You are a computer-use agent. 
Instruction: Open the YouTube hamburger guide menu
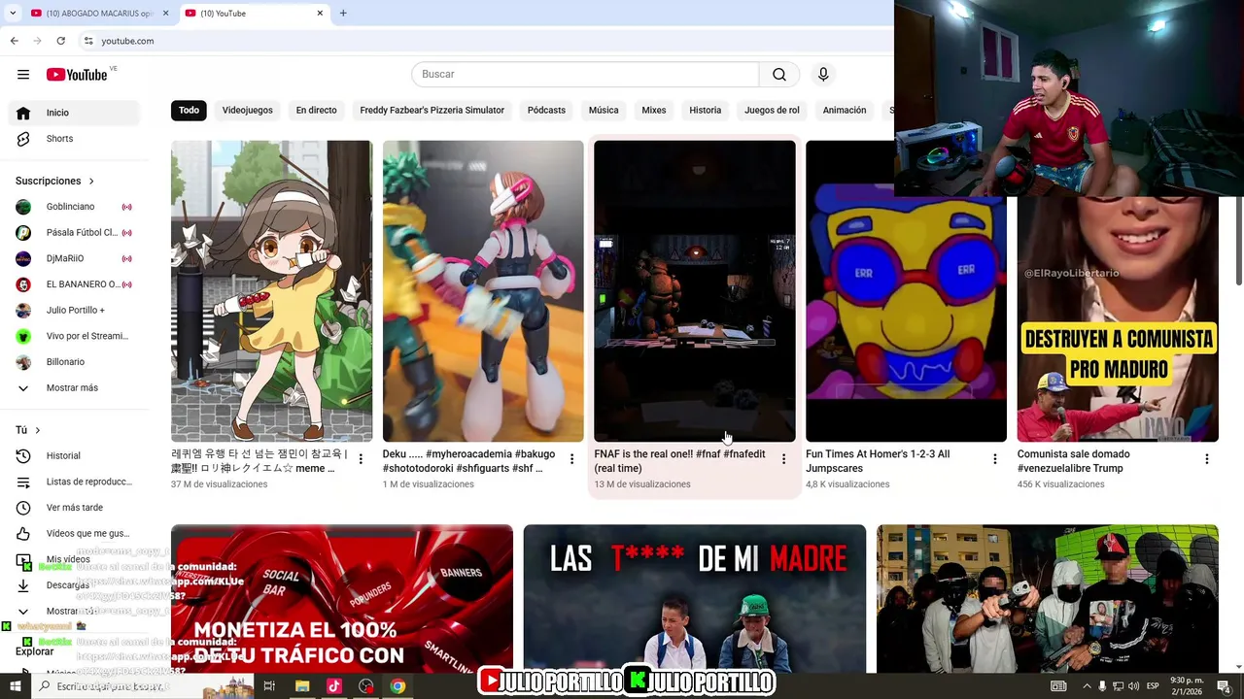(x=23, y=75)
